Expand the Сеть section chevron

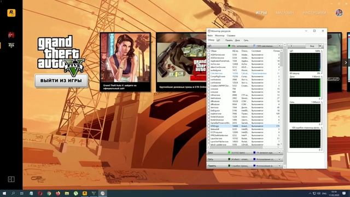[x=279, y=159]
